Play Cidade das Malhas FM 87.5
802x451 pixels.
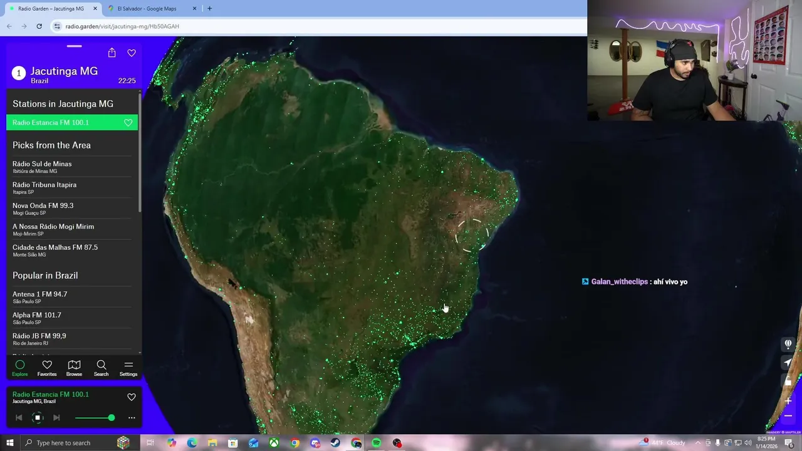[72, 250]
